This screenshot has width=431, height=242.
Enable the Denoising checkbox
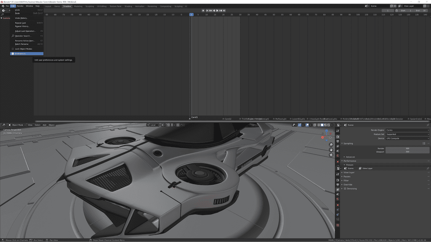[x=345, y=189]
